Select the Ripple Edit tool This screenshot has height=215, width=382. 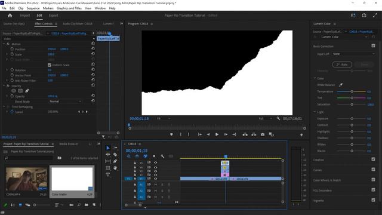pos(108,155)
